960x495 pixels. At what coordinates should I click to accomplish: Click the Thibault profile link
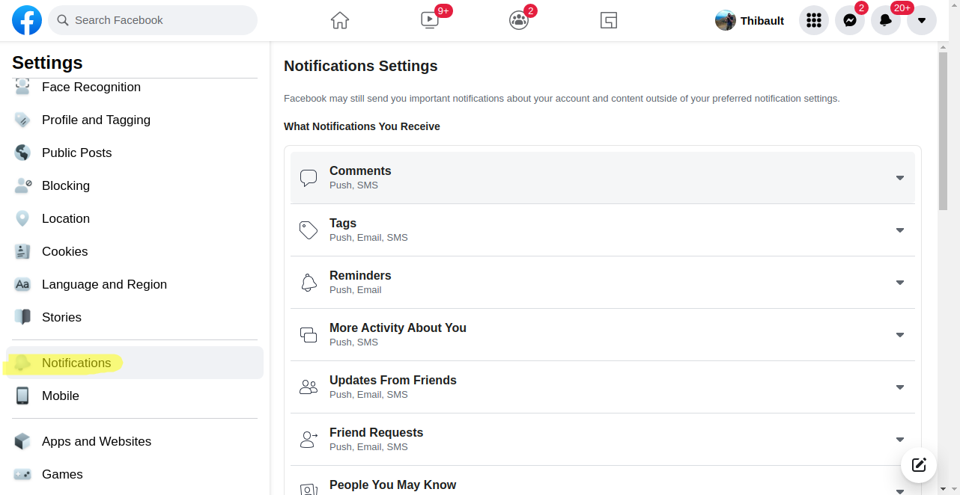point(750,20)
